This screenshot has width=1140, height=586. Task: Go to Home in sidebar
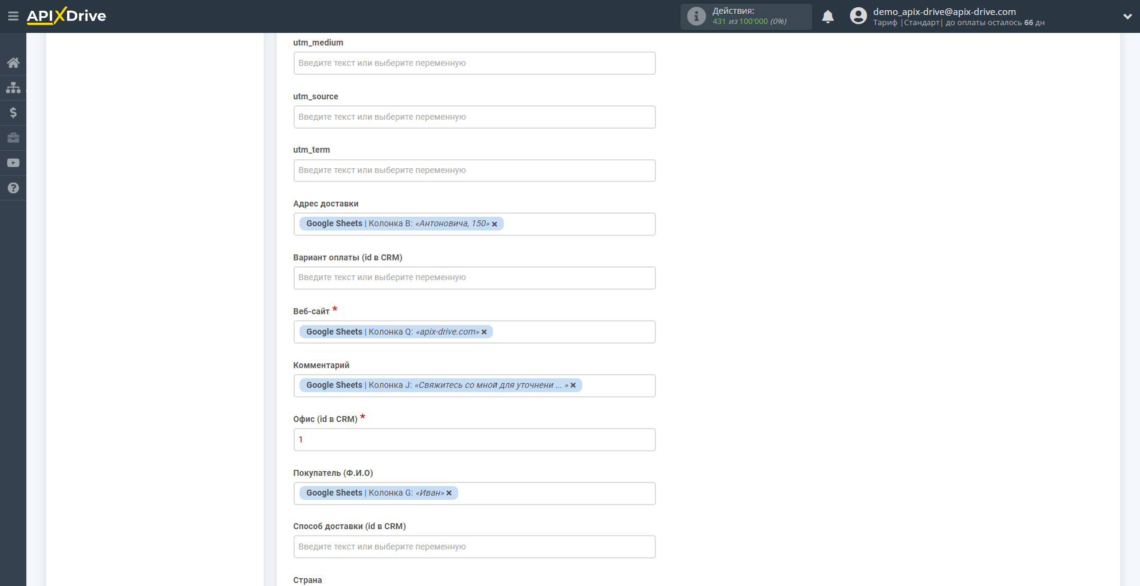13,63
